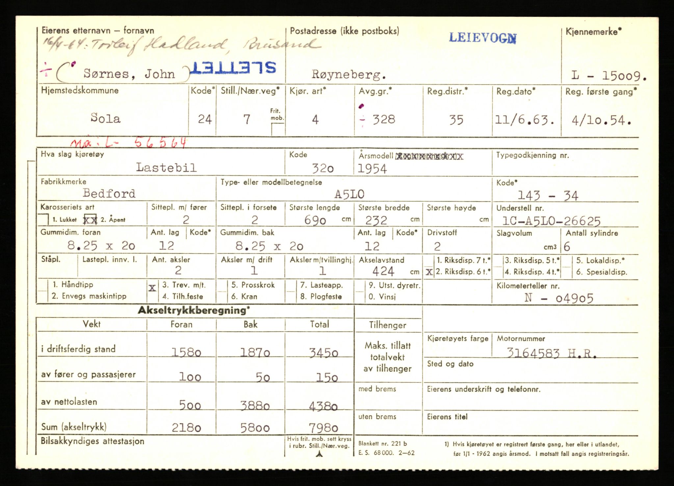Click the make 'Bedford'
Screen dimensions: 674x486
tap(109, 193)
